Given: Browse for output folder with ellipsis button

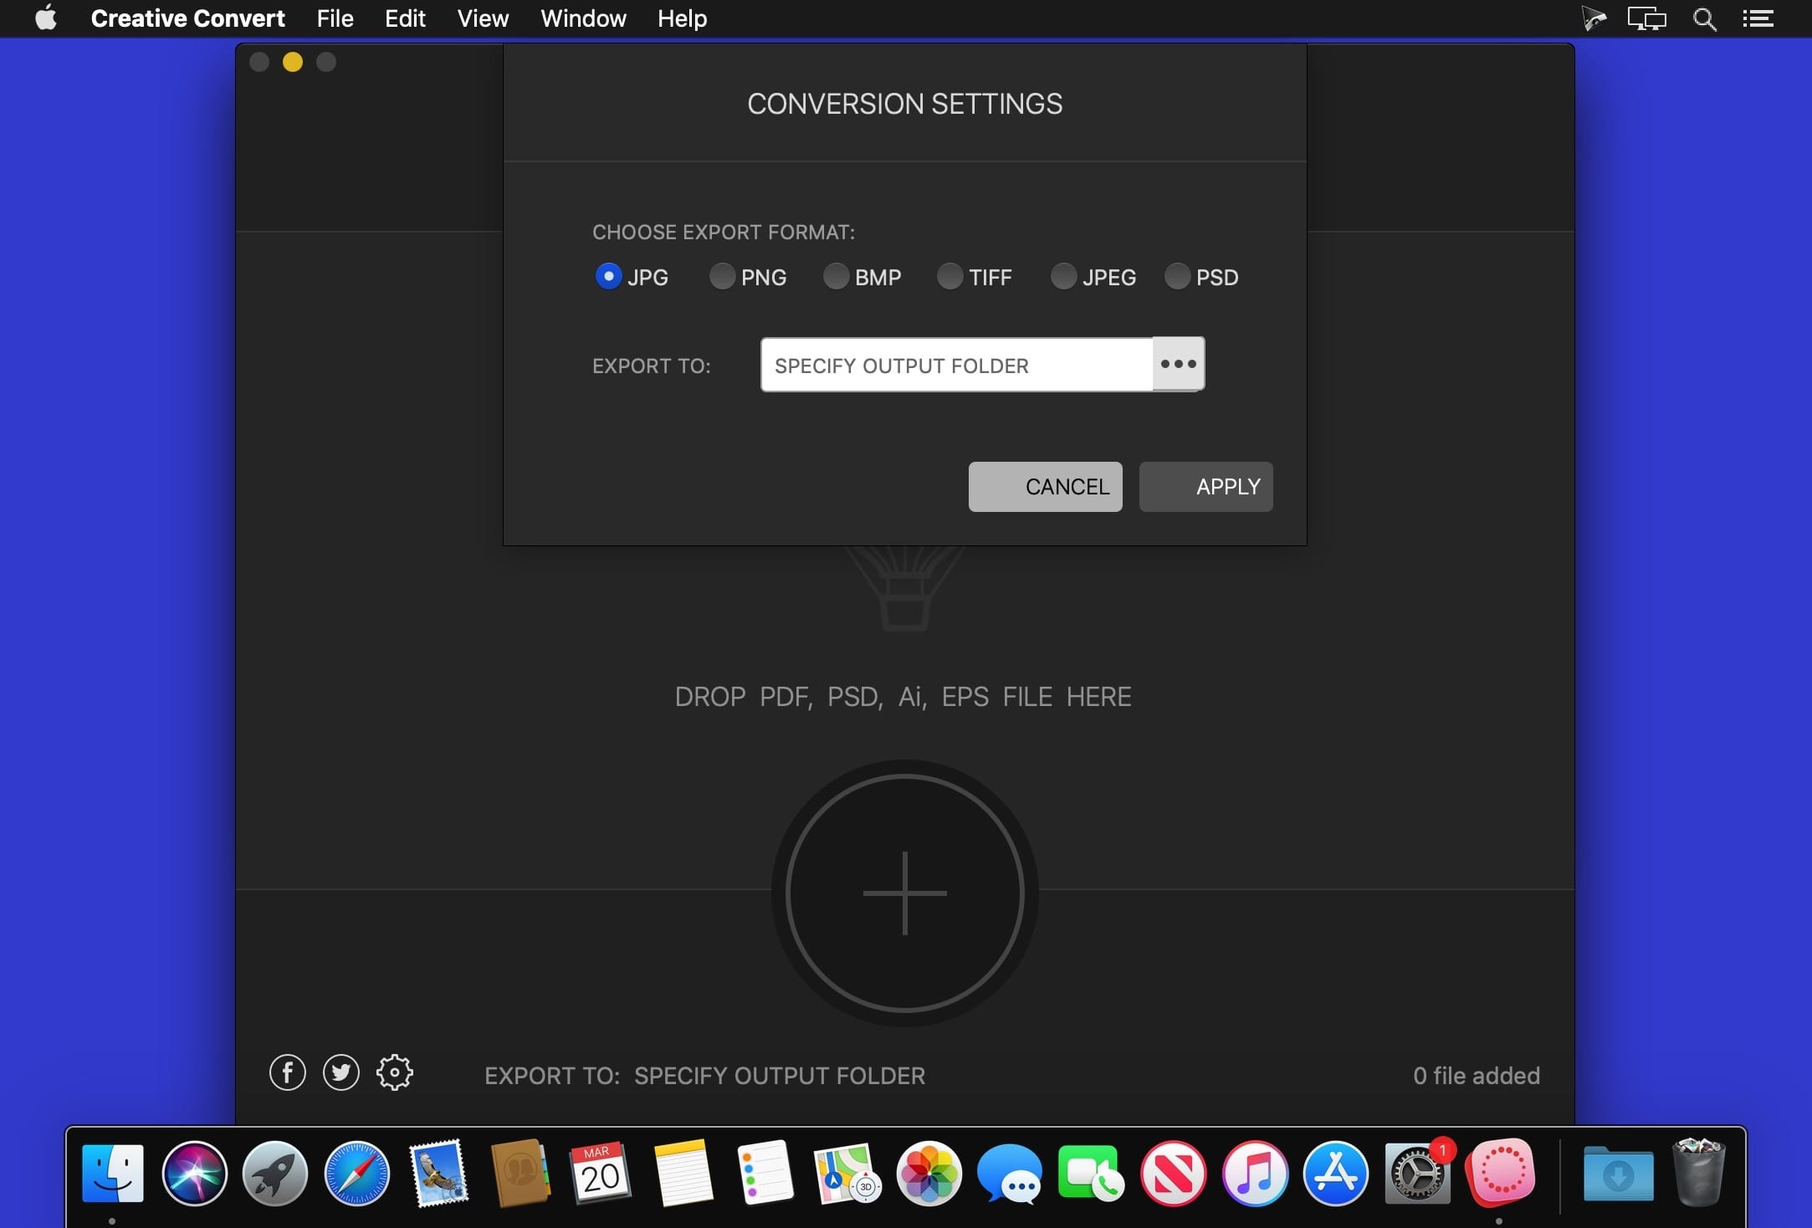Looking at the screenshot, I should tap(1179, 364).
